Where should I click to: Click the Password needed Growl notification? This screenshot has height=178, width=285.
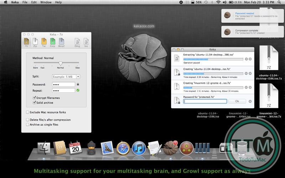(x=253, y=16)
